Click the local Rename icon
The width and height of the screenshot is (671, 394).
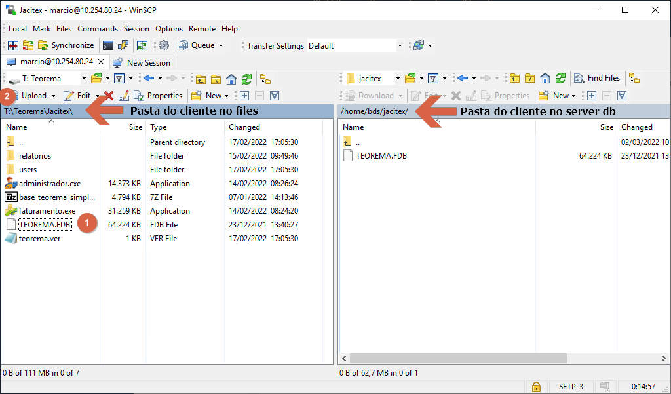pyautogui.click(x=124, y=96)
